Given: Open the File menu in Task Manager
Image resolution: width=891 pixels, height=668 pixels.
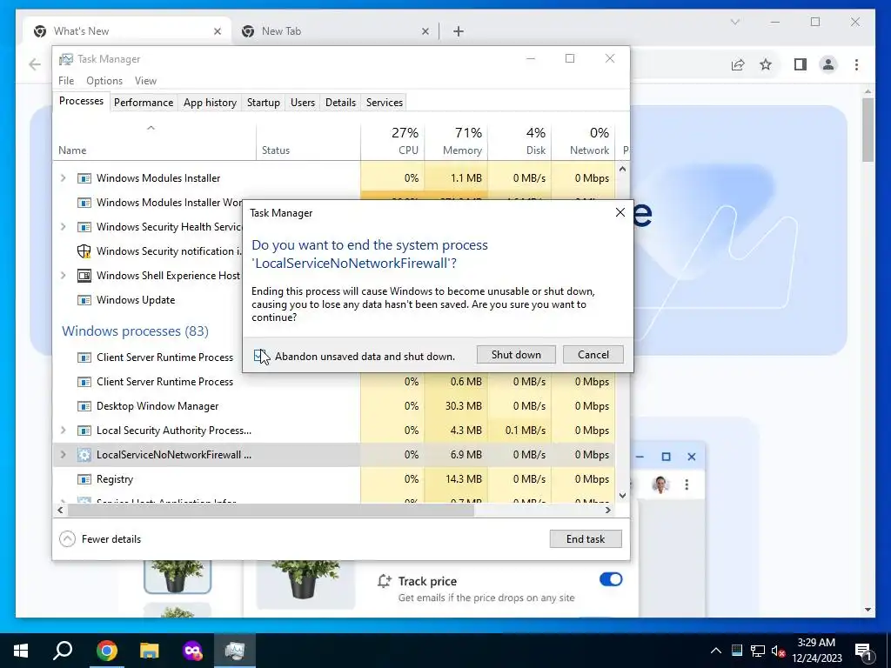Looking at the screenshot, I should pos(66,81).
